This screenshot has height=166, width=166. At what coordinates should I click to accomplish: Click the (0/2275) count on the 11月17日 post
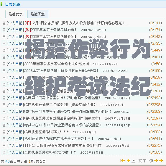click(x=155, y=146)
